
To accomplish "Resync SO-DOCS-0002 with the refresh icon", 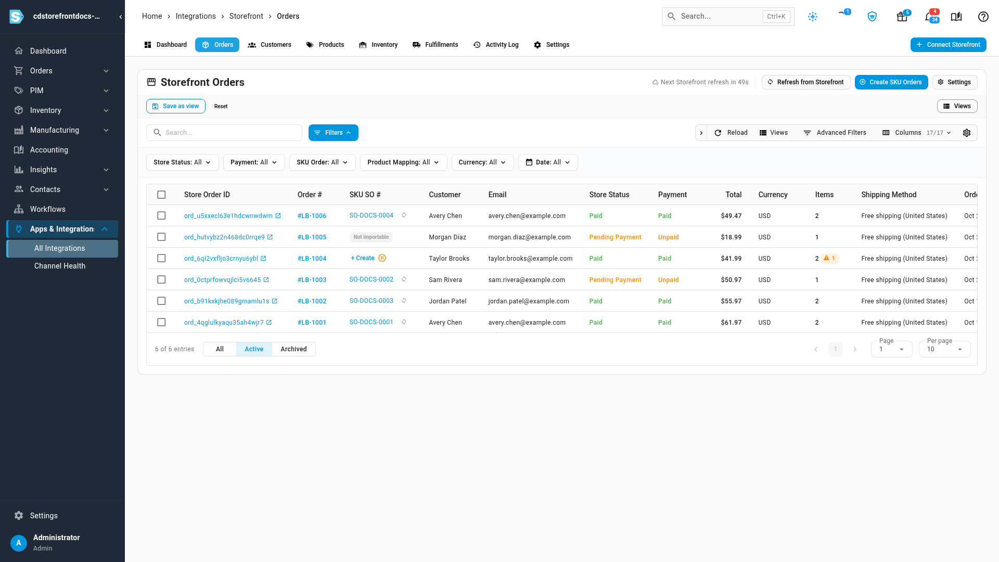I will (404, 279).
